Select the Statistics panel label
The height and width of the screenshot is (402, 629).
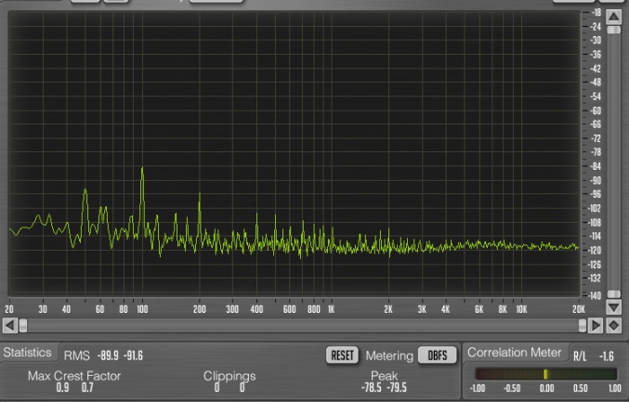click(x=28, y=354)
